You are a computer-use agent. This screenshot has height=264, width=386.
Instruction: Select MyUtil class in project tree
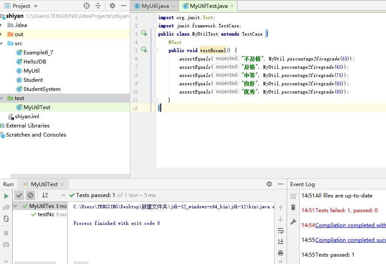click(x=31, y=71)
